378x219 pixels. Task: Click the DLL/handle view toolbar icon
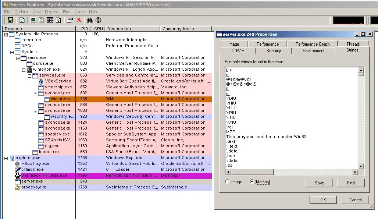coord(58,20)
